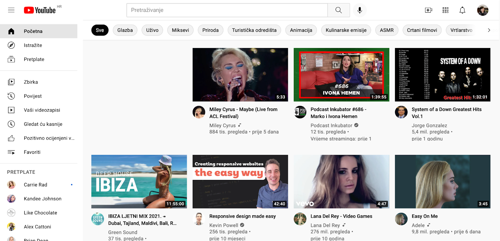Select the Priroda filter chip
500x241 pixels.
pyautogui.click(x=210, y=30)
